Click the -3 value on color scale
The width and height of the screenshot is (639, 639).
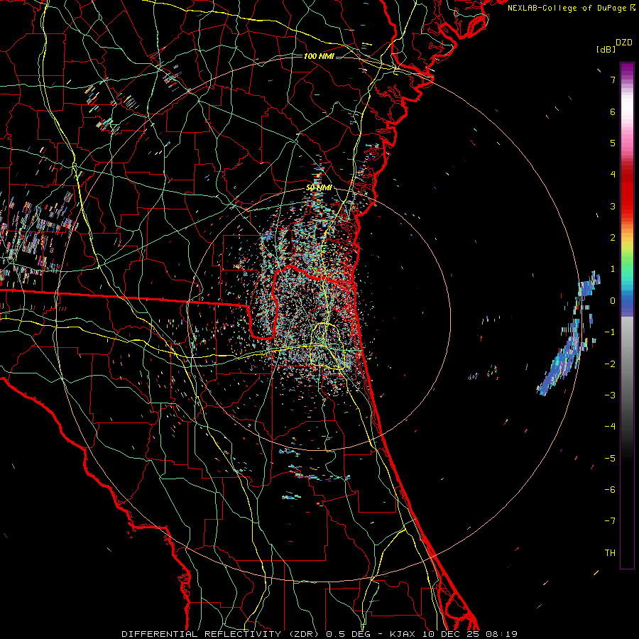point(610,395)
